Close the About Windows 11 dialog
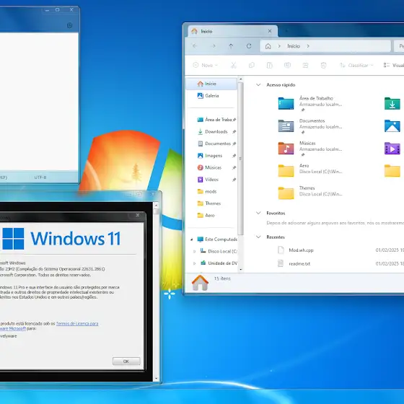The image size is (404, 404). (138, 215)
